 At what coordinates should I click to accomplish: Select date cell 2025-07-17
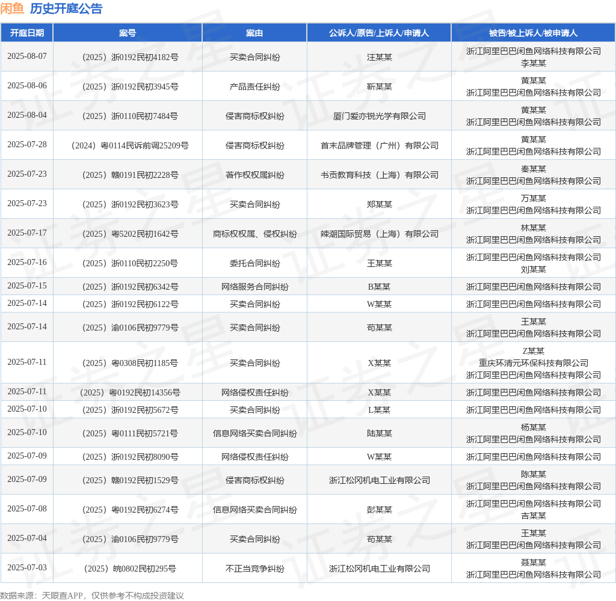27,233
